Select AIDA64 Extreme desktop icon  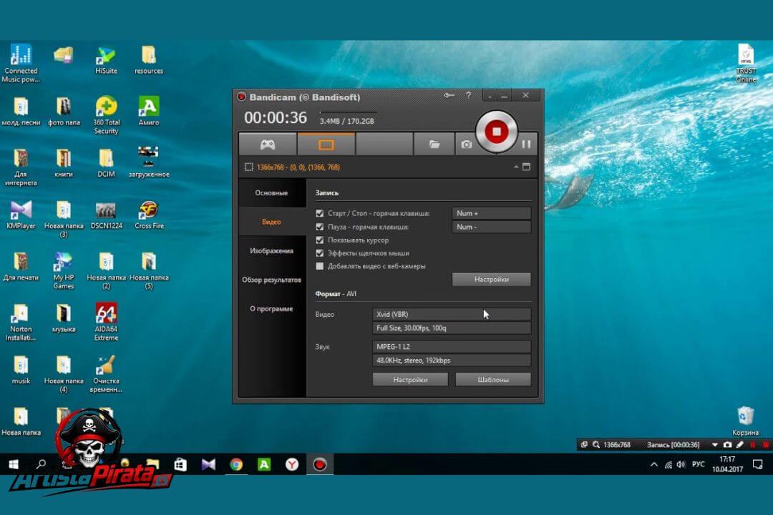106,322
